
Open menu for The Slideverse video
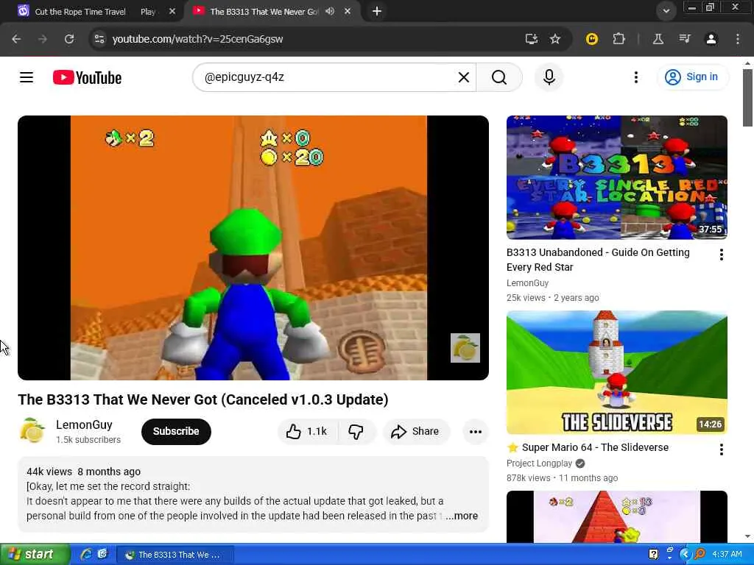click(x=722, y=449)
